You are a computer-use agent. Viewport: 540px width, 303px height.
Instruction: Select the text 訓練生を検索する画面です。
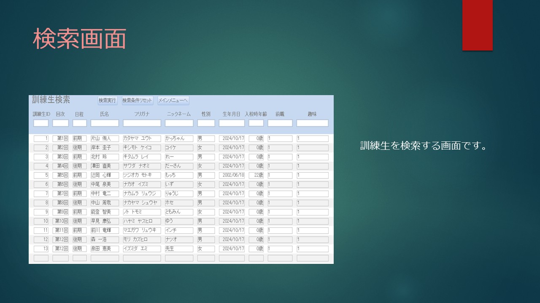[424, 146]
